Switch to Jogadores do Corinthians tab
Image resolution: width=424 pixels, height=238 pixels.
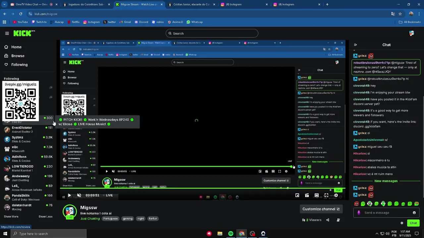pyautogui.click(x=87, y=5)
